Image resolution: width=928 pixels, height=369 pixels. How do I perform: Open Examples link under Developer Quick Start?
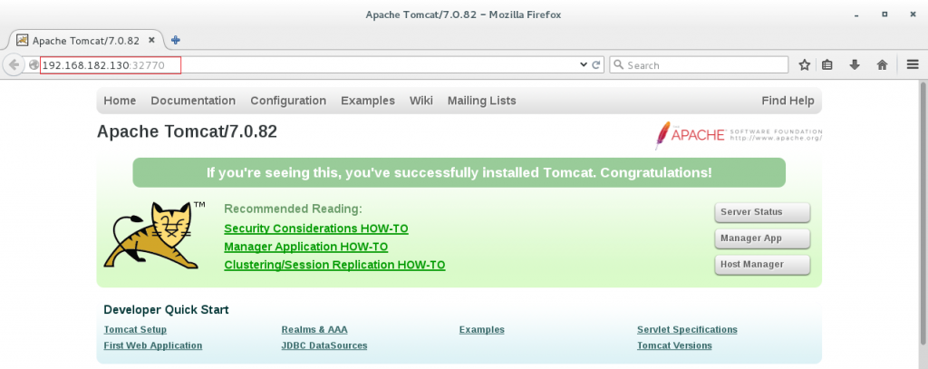pos(482,329)
